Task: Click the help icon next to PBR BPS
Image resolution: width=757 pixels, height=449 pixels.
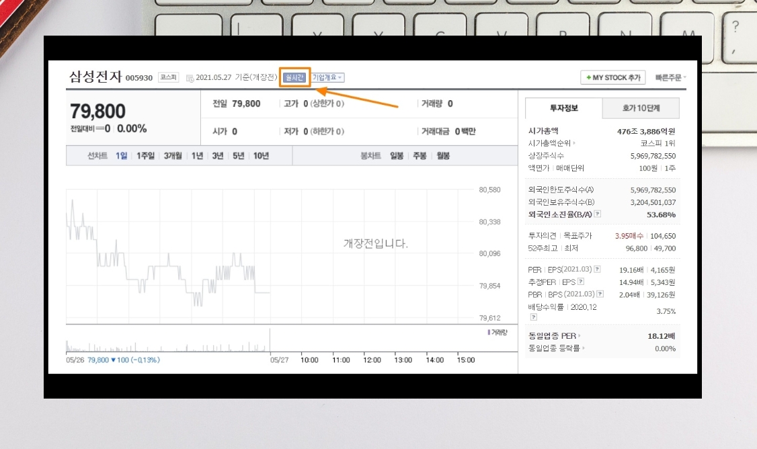Action: tap(600, 294)
